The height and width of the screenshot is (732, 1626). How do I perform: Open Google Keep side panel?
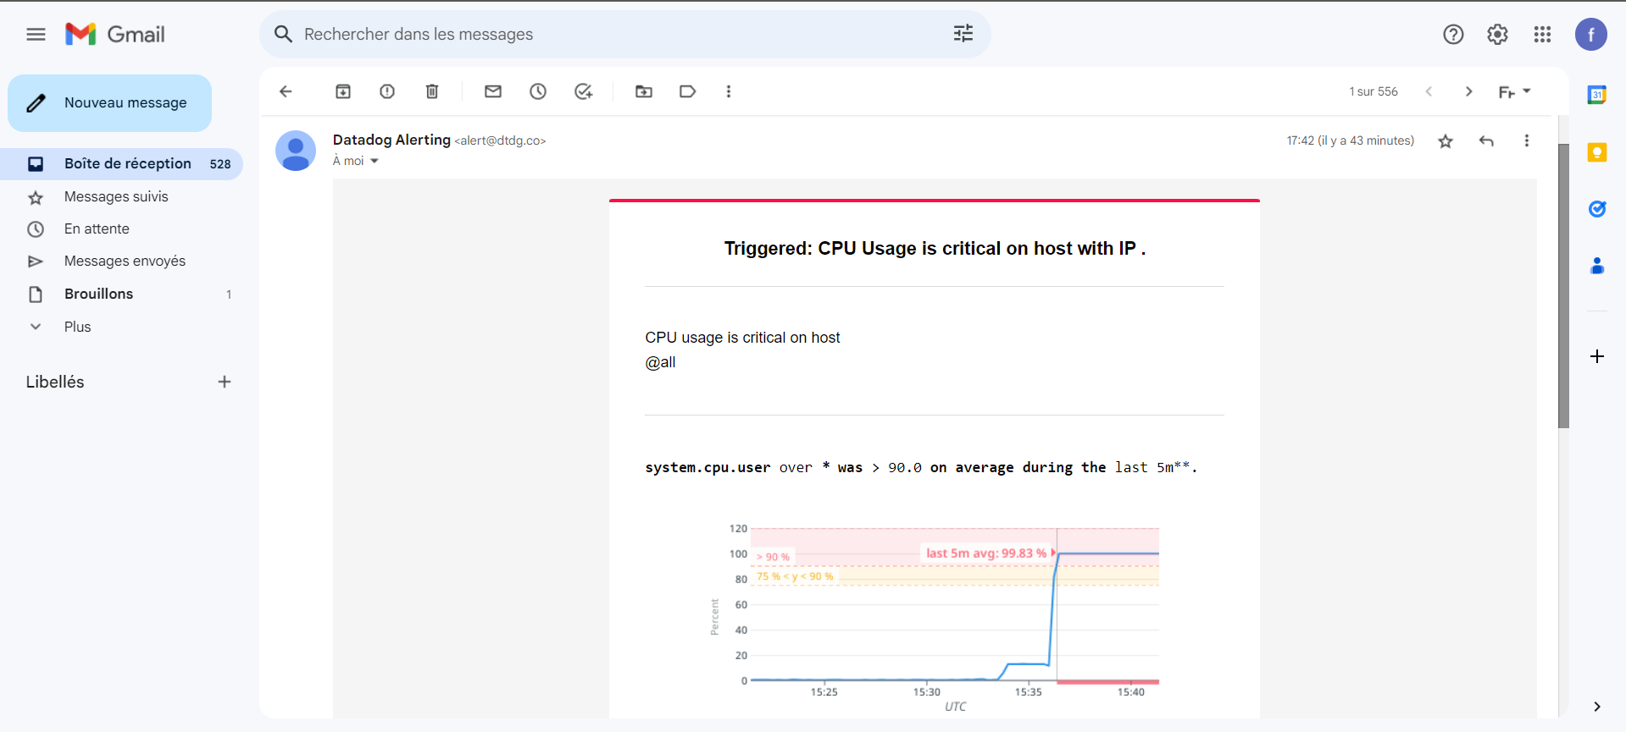[1597, 152]
